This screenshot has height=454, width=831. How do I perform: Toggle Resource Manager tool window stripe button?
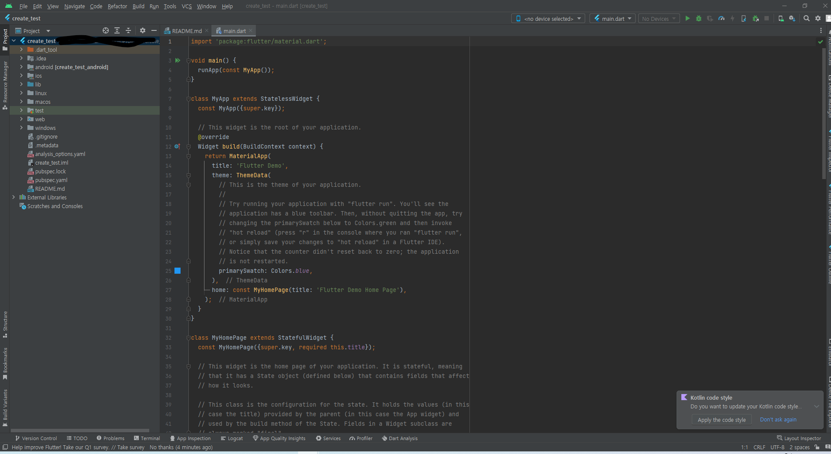[5, 85]
